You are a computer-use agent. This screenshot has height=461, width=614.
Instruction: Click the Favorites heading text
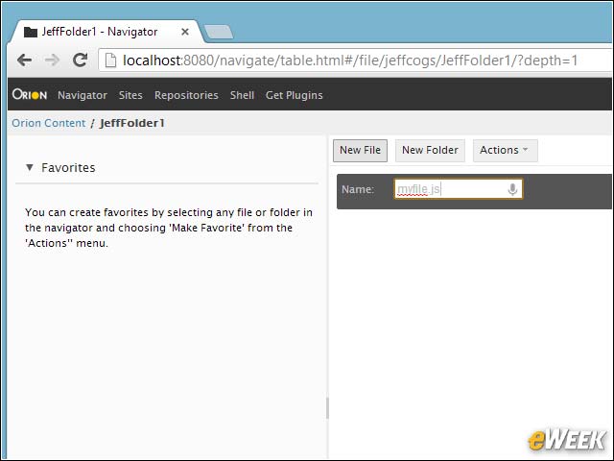[x=68, y=168]
